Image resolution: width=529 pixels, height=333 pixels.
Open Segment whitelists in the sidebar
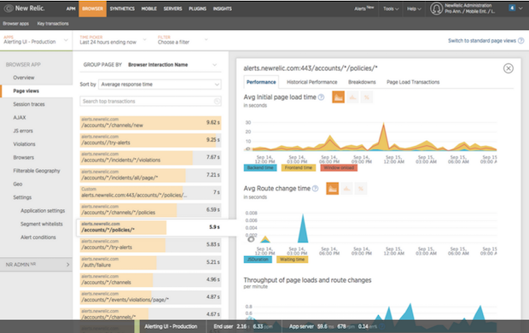[x=42, y=224]
